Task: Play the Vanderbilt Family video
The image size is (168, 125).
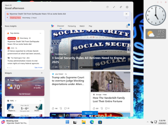Action: click(x=111, y=82)
